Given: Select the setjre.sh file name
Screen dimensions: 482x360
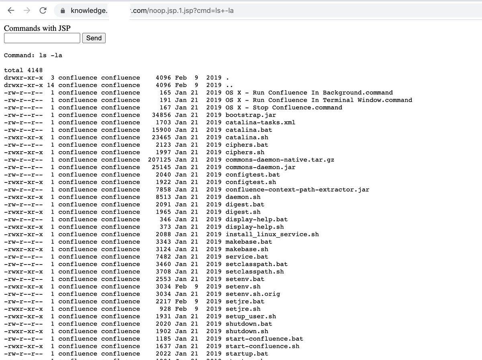Looking at the screenshot, I should [243, 309].
